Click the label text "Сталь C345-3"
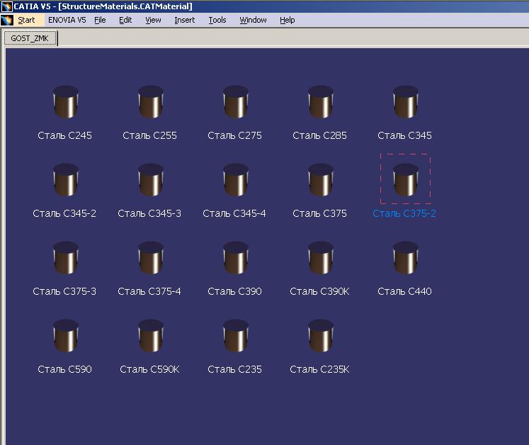529x445 pixels. pyautogui.click(x=149, y=213)
